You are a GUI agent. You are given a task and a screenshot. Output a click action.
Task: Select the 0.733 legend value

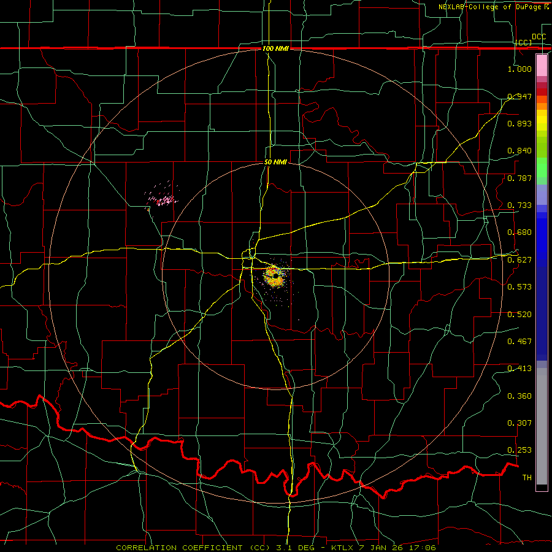pyautogui.click(x=519, y=205)
